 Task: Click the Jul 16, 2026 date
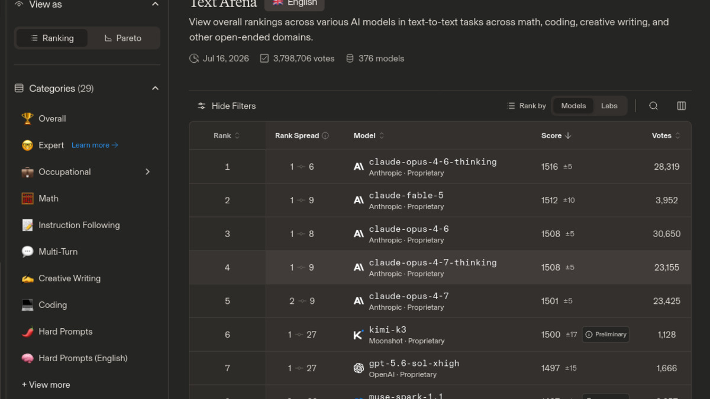point(225,59)
